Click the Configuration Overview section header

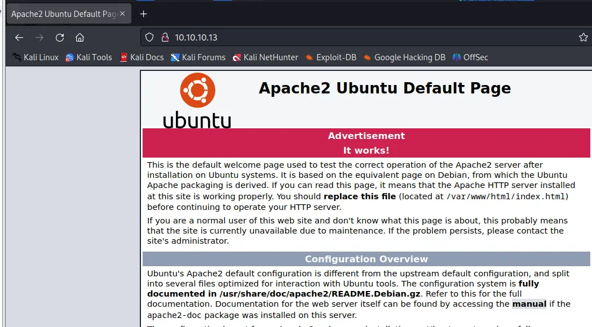click(x=366, y=259)
